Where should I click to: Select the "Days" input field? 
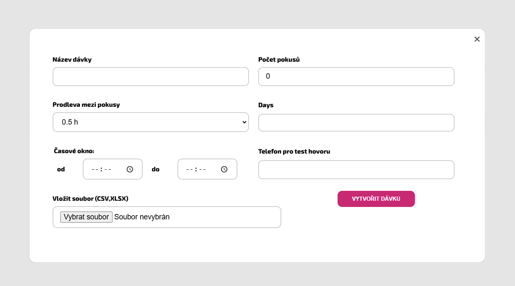coord(356,123)
